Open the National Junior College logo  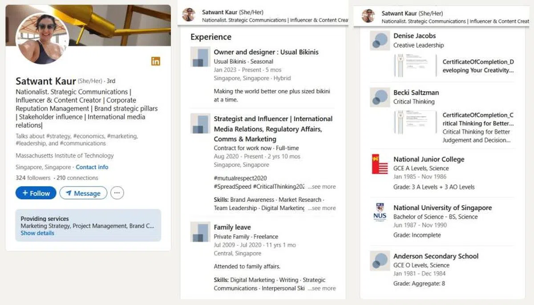(x=380, y=164)
